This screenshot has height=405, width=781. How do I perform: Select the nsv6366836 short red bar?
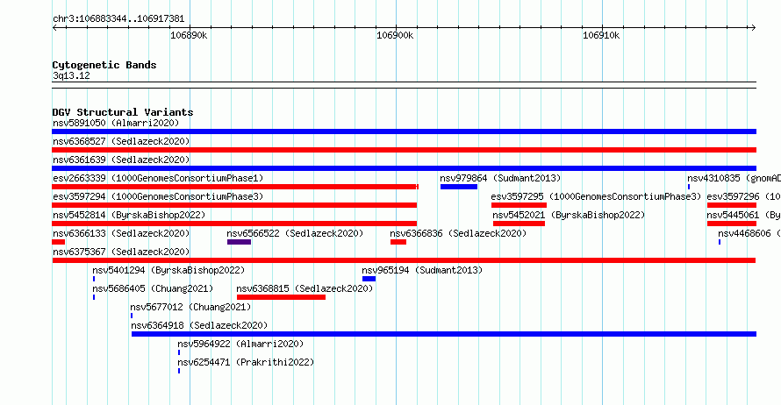click(398, 242)
